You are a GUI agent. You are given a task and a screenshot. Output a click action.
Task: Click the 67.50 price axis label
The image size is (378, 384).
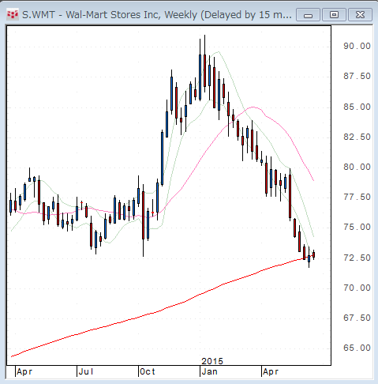click(357, 318)
